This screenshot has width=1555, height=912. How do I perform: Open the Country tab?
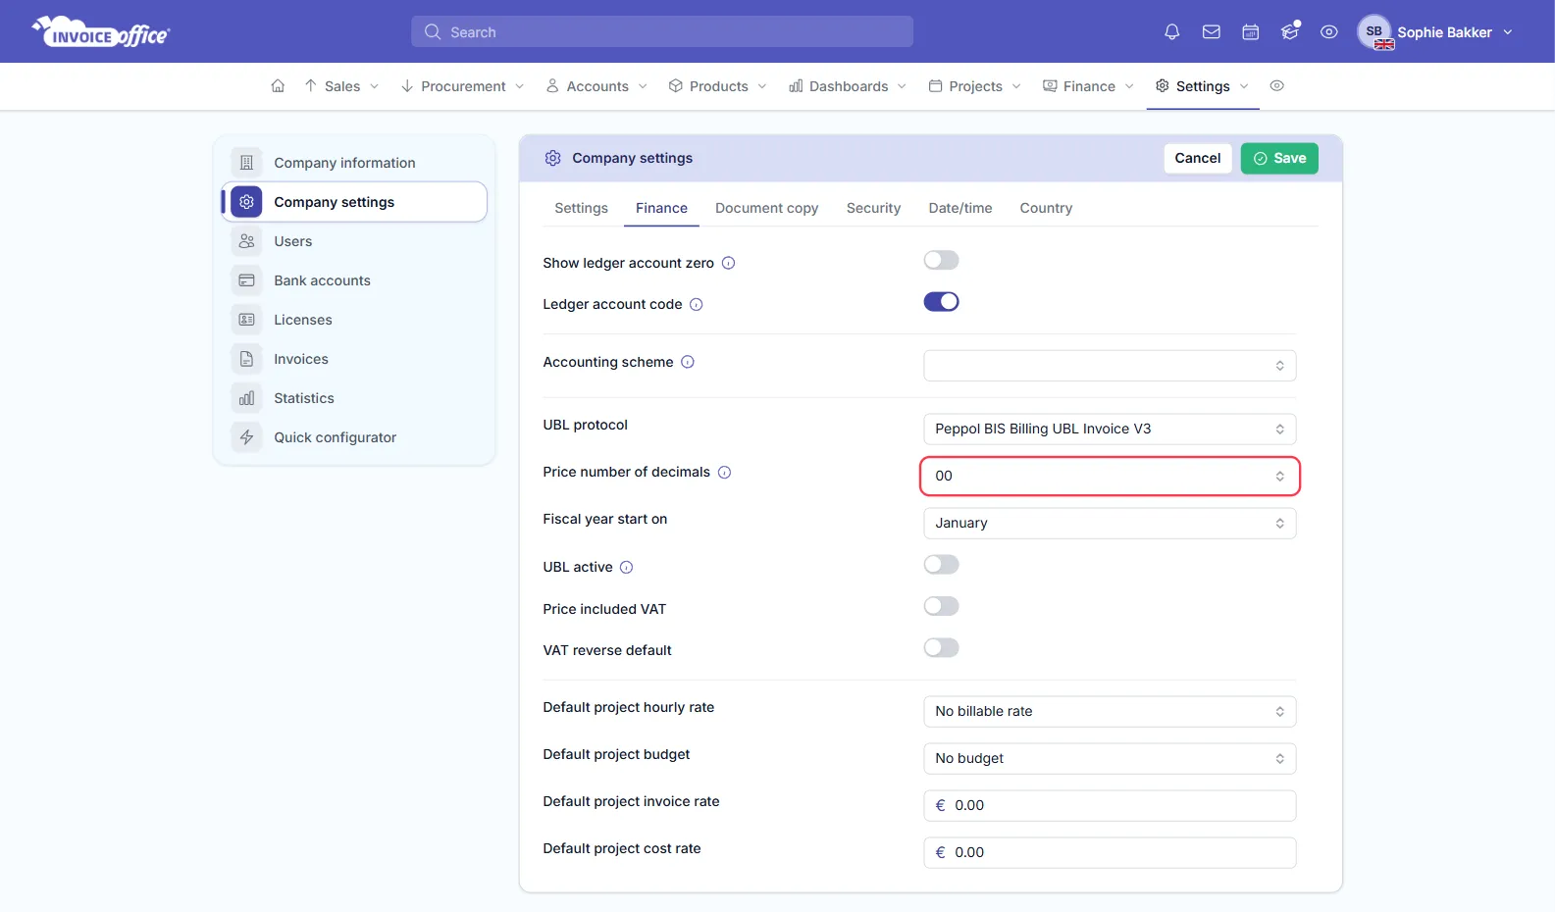tap(1046, 208)
